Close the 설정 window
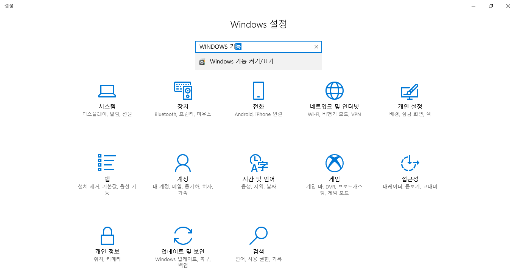Viewport: 517px width, 275px height. tap(508, 6)
